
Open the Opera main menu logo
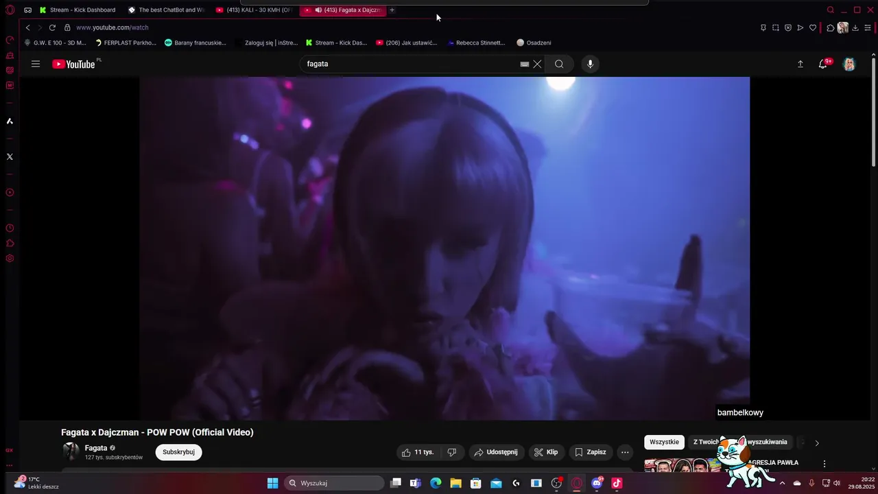pyautogui.click(x=10, y=10)
